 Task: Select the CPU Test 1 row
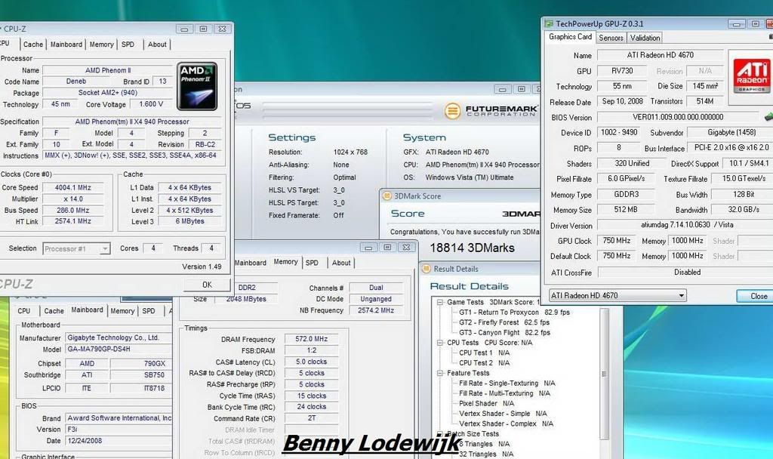coord(484,353)
